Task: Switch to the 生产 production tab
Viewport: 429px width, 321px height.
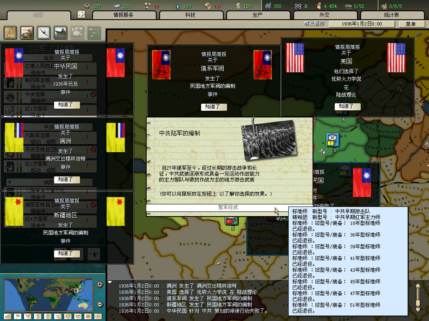Action: [258, 15]
